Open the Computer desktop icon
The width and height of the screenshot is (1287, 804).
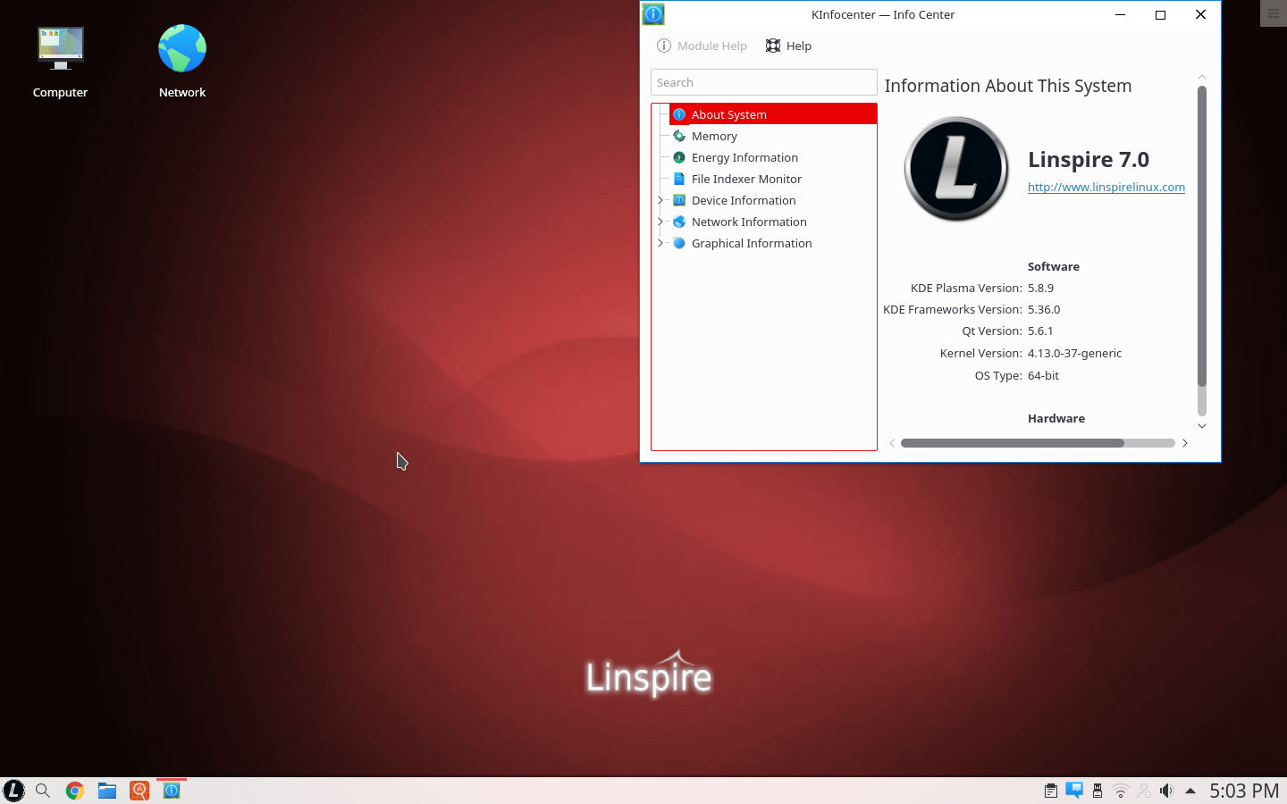click(60, 63)
